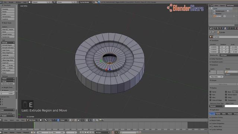Click the highlighted manipulator icon beside Global
The height and width of the screenshot is (134, 238).
[58, 120]
